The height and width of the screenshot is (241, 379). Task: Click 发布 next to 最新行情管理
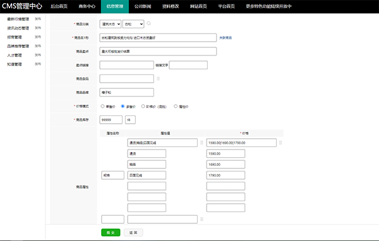[x=38, y=19]
